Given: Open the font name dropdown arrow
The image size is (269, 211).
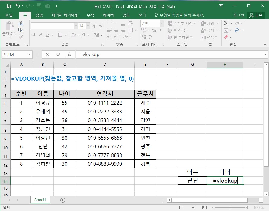Looking at the screenshot, I should [x=76, y=26].
